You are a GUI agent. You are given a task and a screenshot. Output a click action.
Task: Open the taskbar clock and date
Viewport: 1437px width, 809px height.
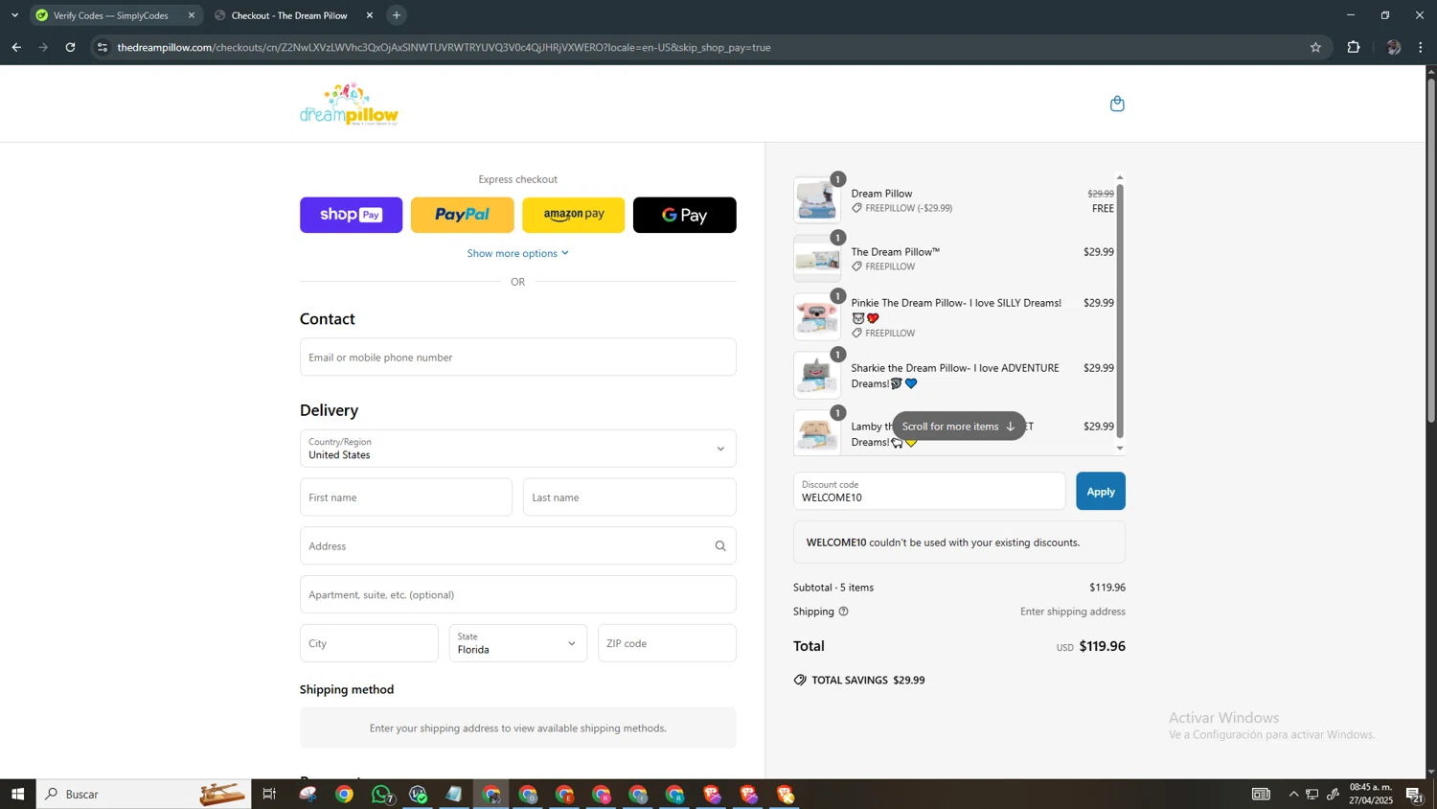1371,794
